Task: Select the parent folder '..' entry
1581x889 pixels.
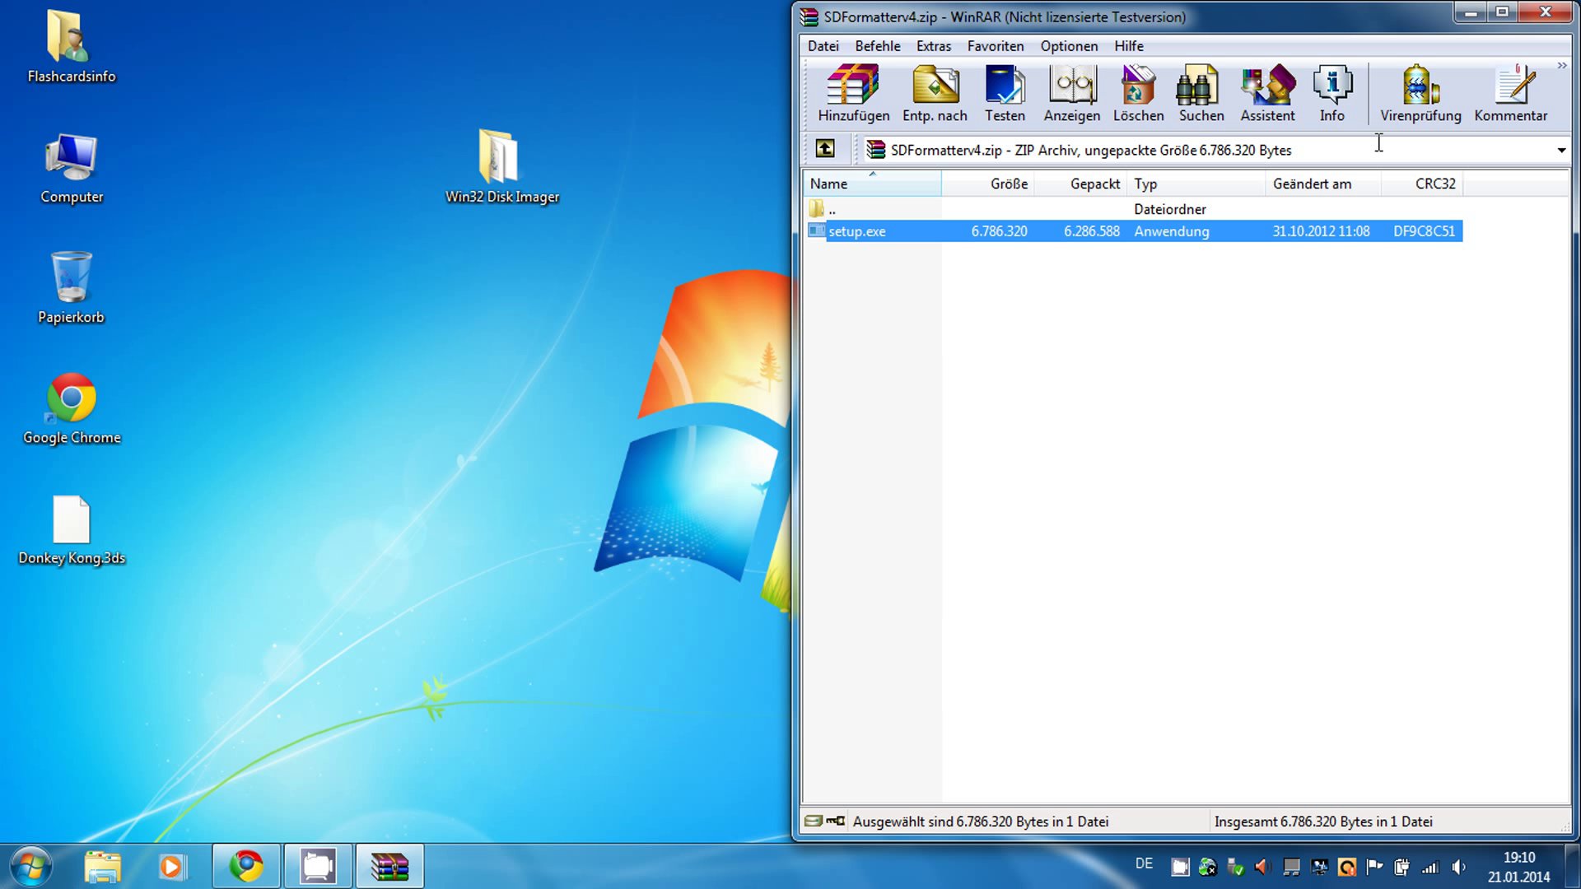Action: pyautogui.click(x=832, y=209)
